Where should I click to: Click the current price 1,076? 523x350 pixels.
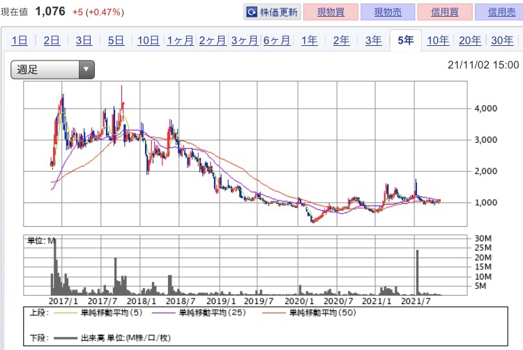50,12
